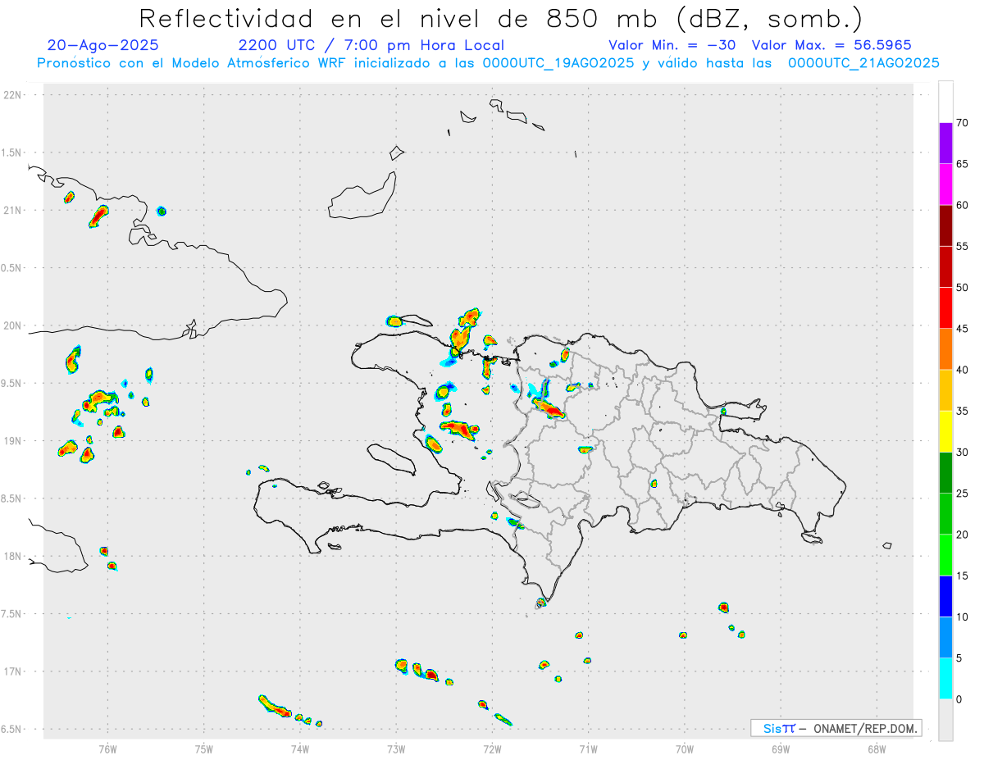Click the medium green 20–25 dBZ segment
The image size is (984, 760).
point(945,514)
